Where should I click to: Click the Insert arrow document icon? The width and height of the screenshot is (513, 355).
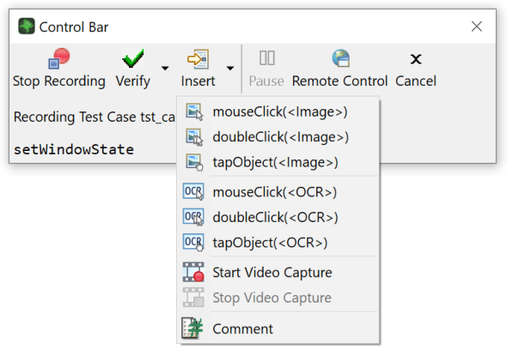(198, 59)
